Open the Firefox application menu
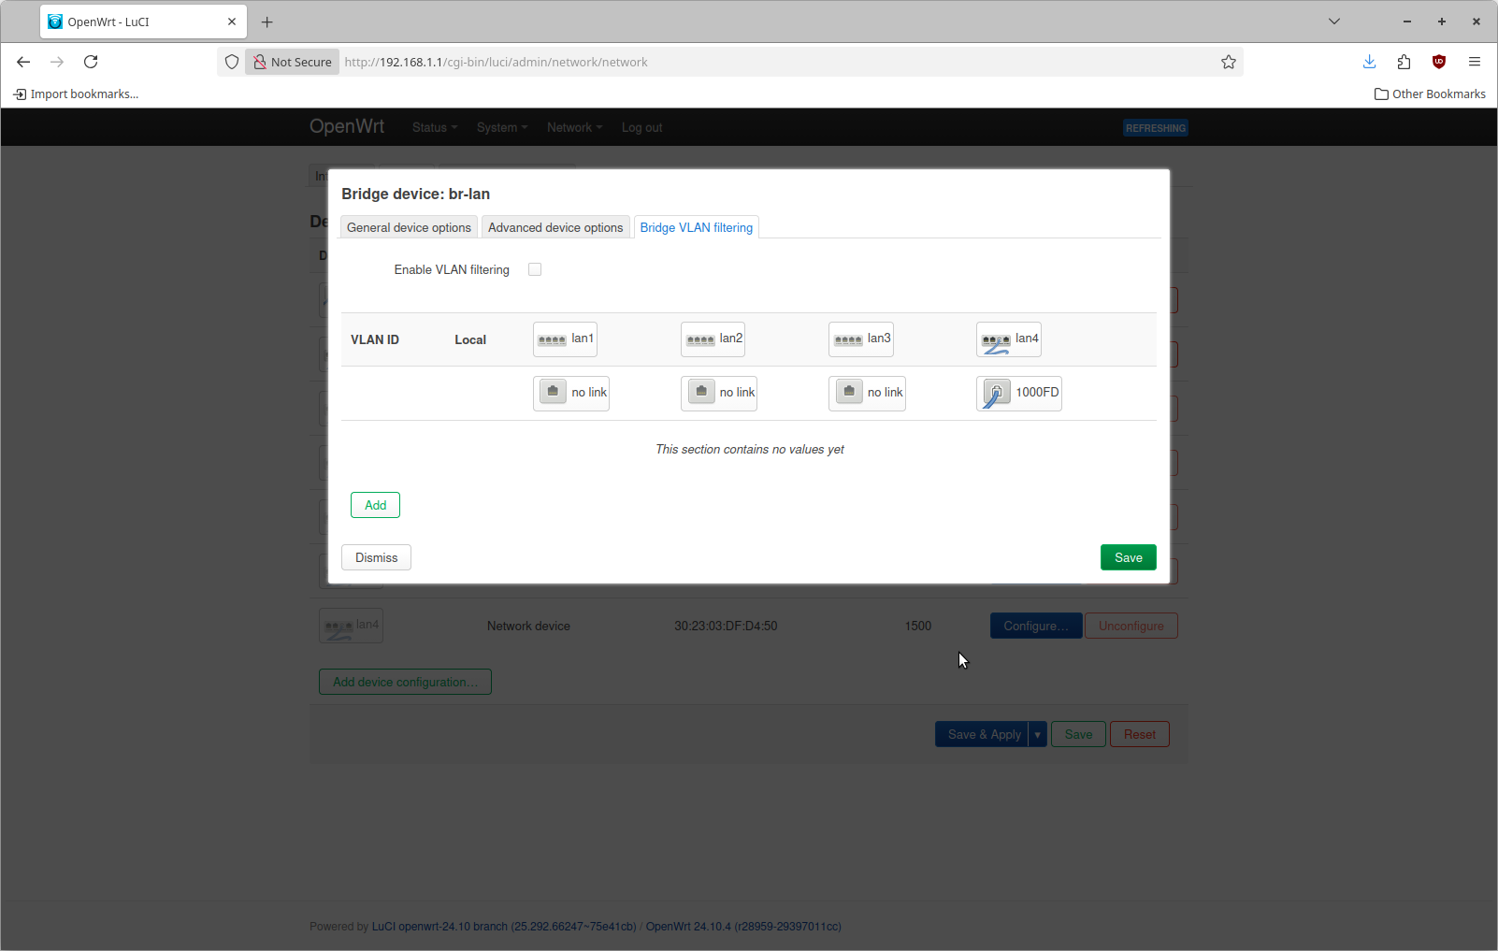Viewport: 1498px width, 951px height. [x=1475, y=62]
